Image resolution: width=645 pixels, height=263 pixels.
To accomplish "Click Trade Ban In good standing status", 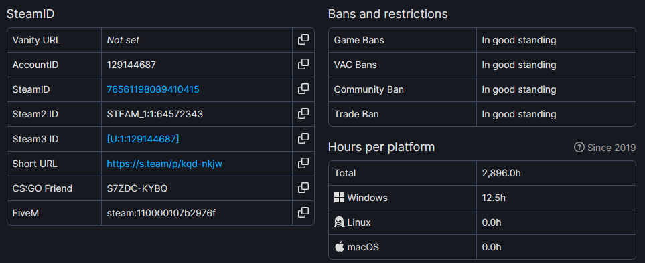I will point(519,114).
